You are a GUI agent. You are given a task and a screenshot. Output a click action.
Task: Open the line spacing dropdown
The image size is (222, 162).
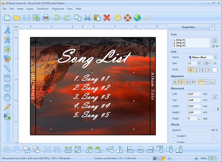pyautogui.click(x=207, y=63)
